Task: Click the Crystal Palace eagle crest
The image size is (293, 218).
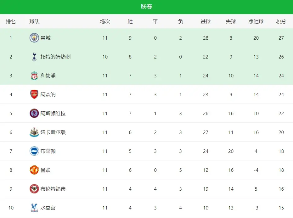Action: pyautogui.click(x=34, y=208)
